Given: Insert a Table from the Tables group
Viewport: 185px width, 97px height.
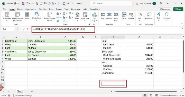Looking at the screenshot, I should point(27,16).
